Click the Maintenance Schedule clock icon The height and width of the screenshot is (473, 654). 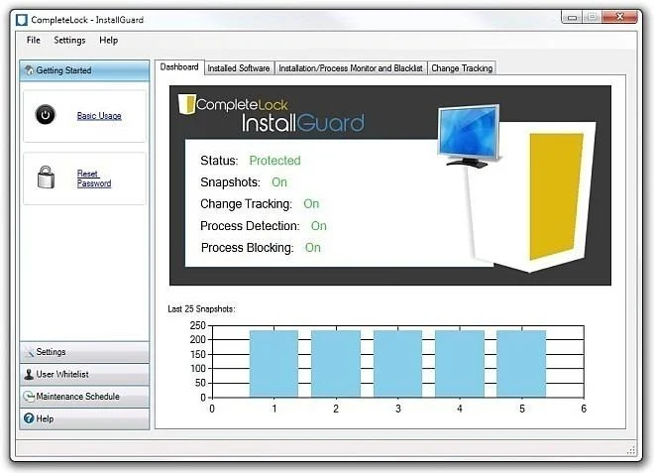29,397
